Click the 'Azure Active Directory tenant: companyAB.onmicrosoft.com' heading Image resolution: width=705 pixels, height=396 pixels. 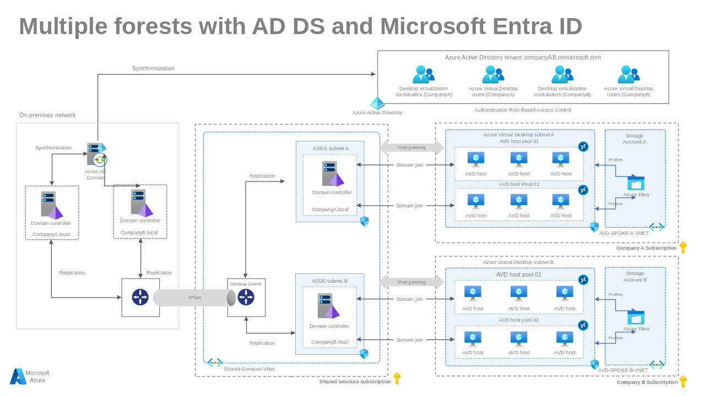(523, 57)
